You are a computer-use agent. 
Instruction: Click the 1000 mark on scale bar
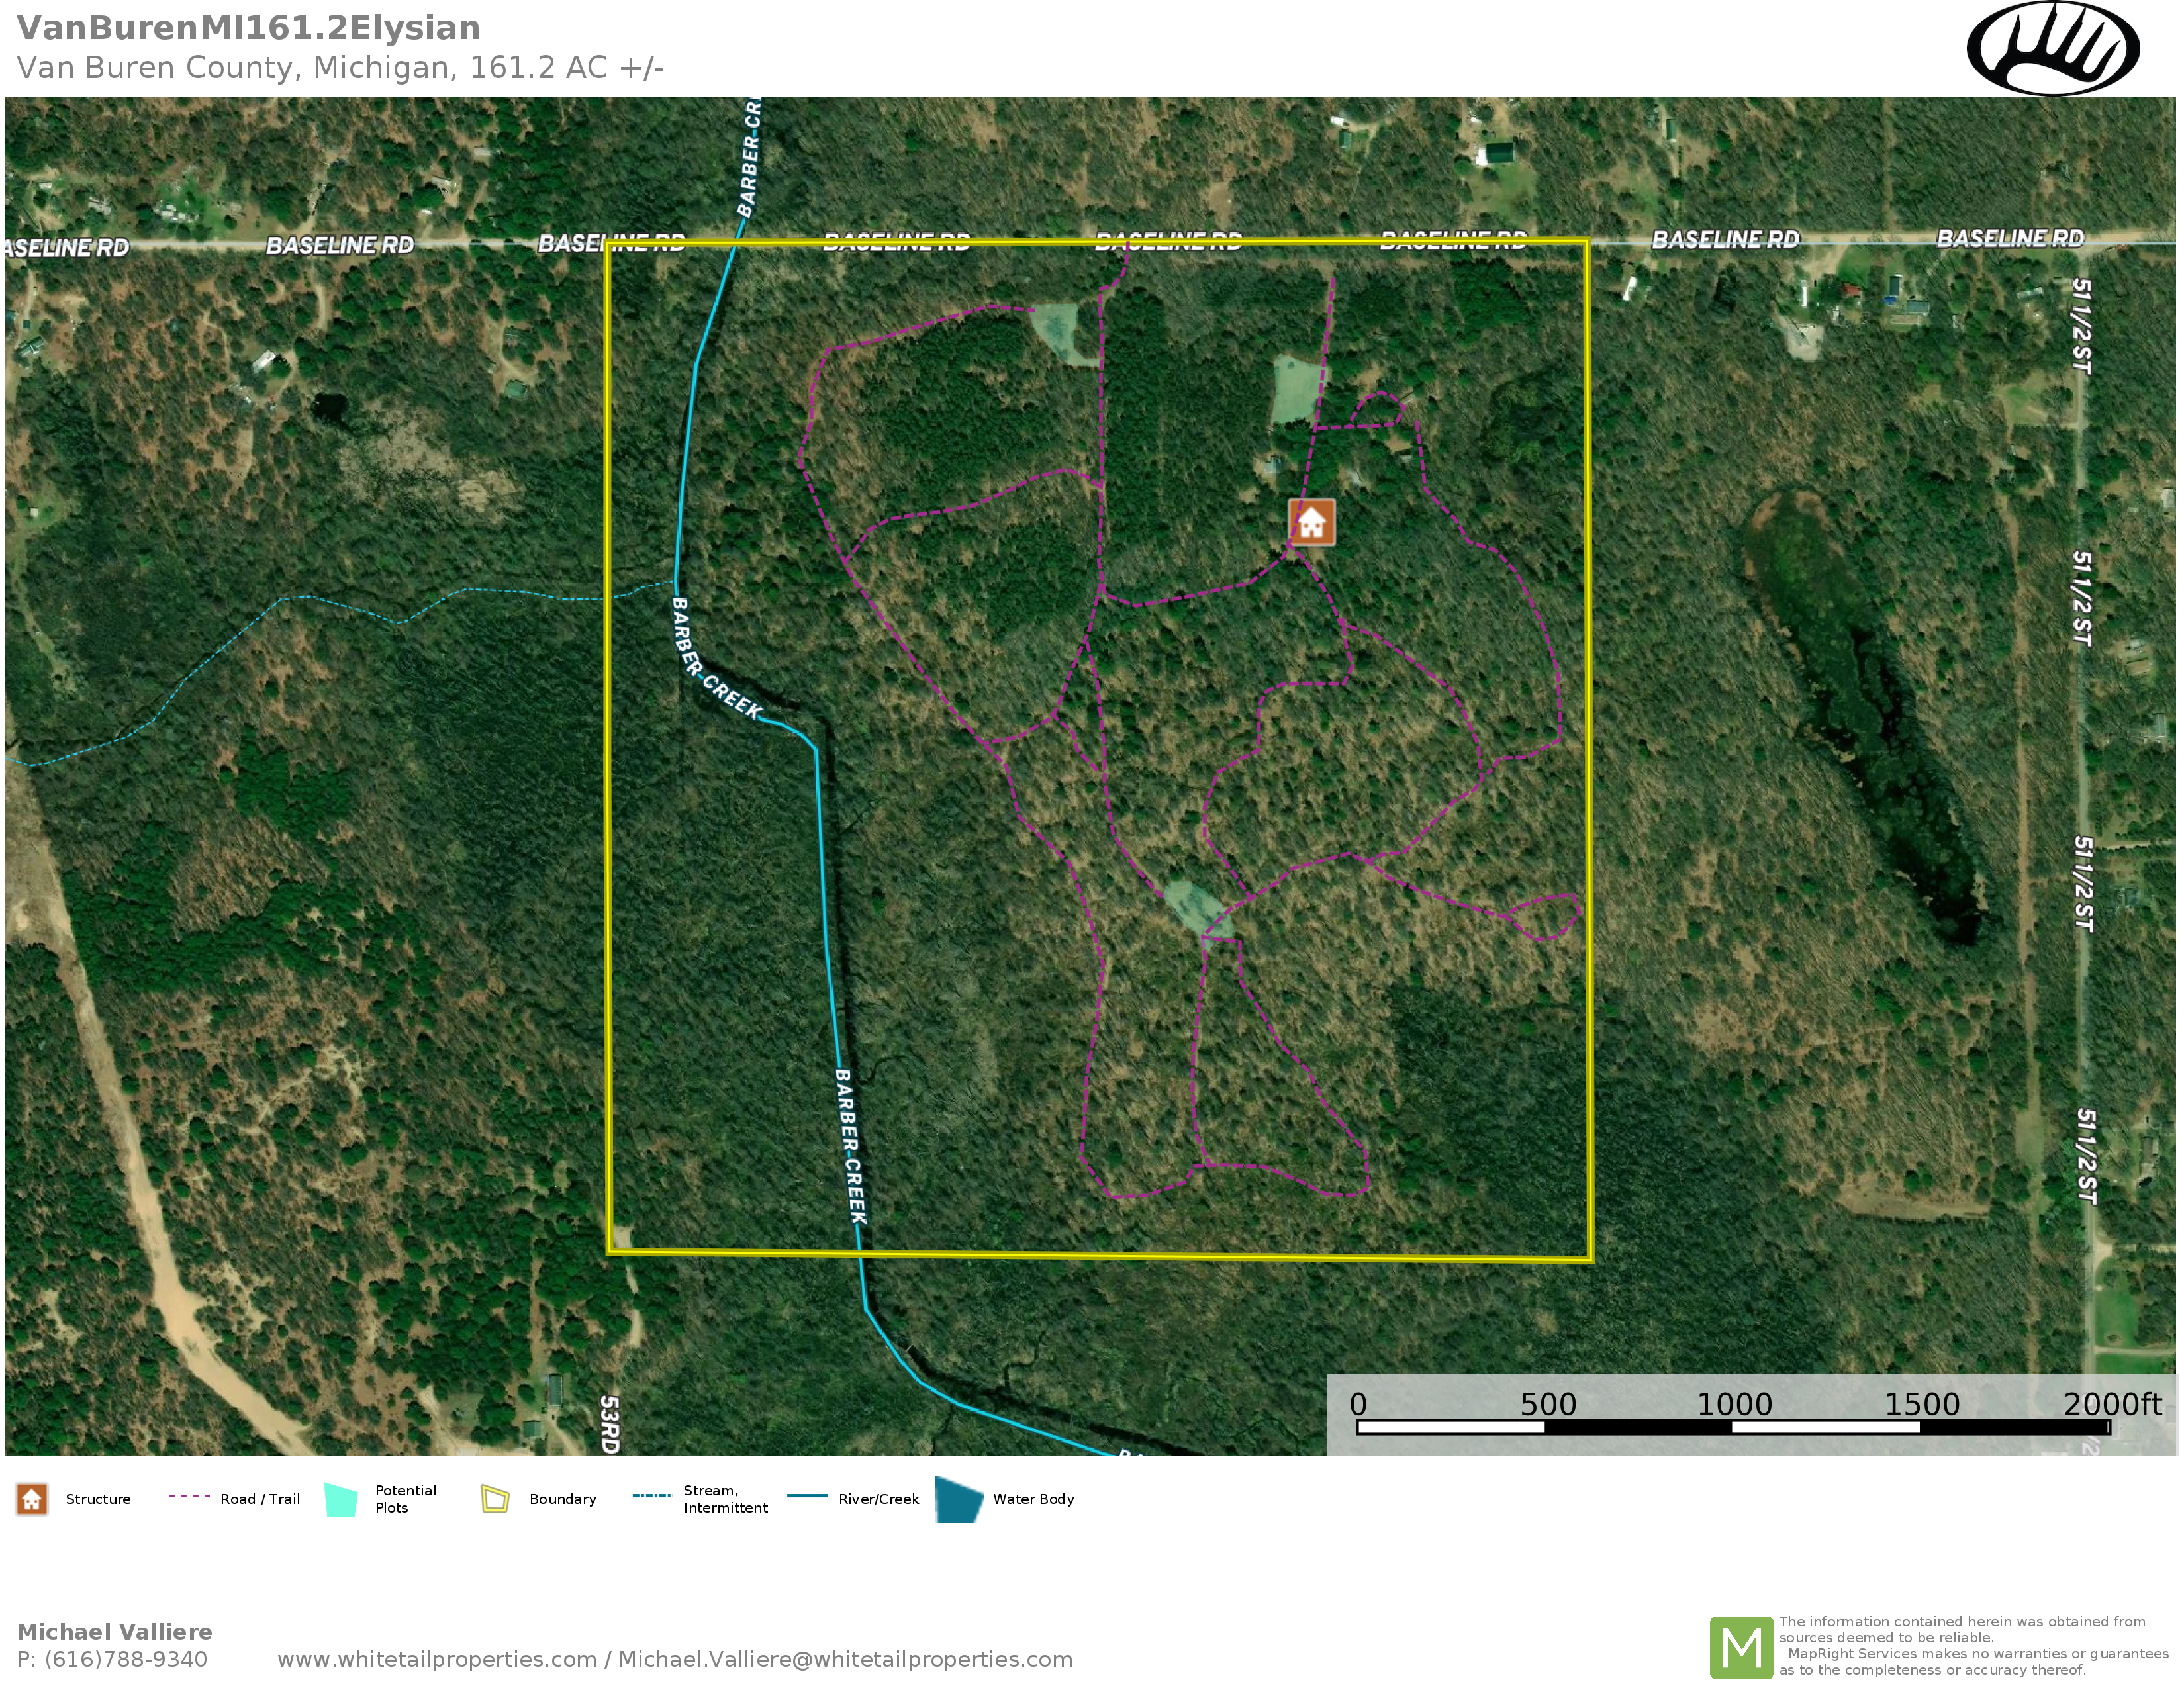pyautogui.click(x=1734, y=1405)
